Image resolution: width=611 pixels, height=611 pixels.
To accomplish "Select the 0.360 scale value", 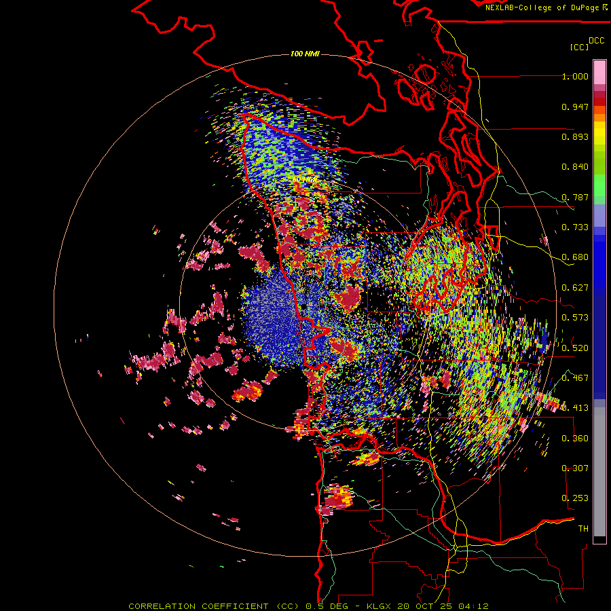I will (x=575, y=439).
